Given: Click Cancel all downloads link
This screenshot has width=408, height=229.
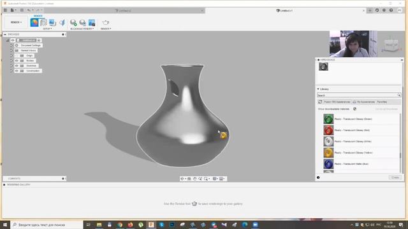Looking at the screenshot, I should [386, 109].
